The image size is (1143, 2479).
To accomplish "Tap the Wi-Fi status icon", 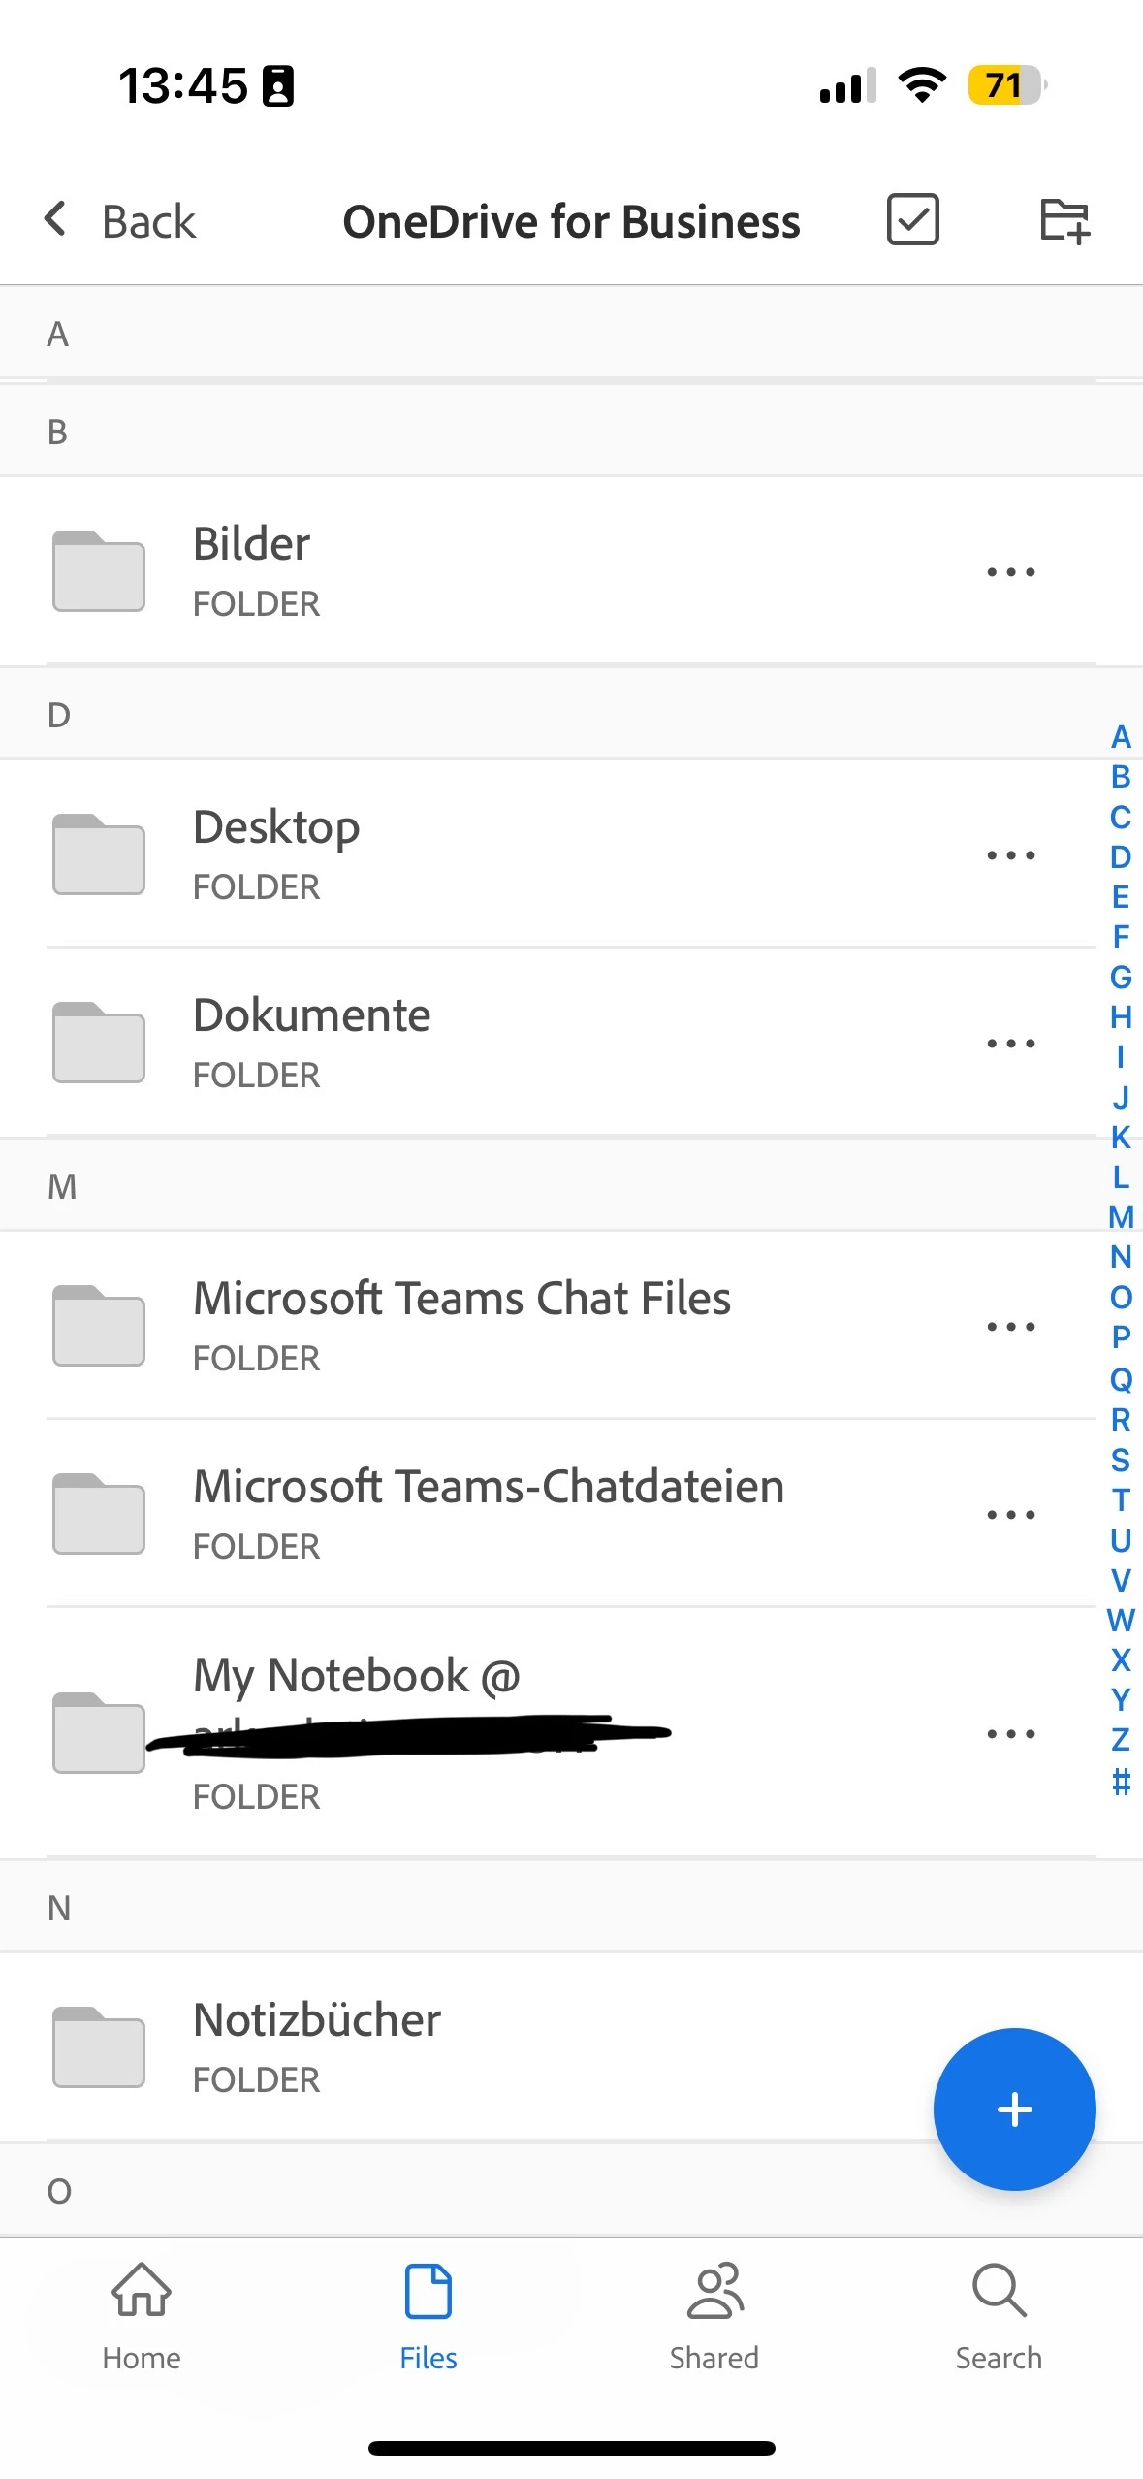I will 922,85.
